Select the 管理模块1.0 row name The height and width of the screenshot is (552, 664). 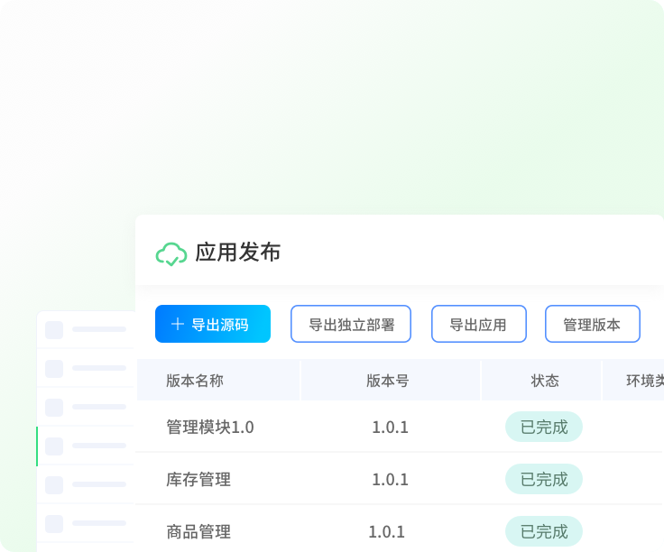pos(210,427)
